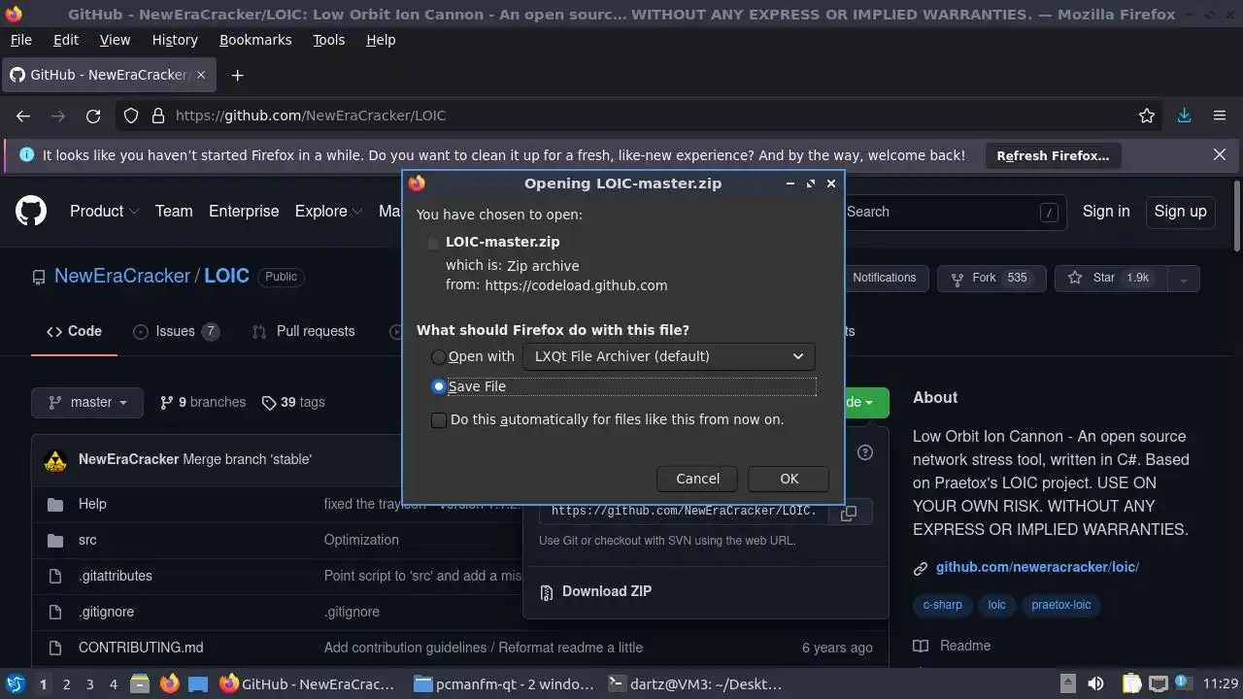Viewport: 1243px width, 699px height.
Task: Open the Firefox hamburger application menu
Action: coord(1220,116)
